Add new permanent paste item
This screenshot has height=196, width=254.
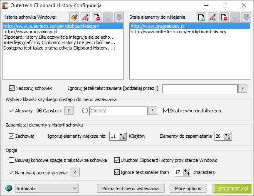tap(202, 17)
